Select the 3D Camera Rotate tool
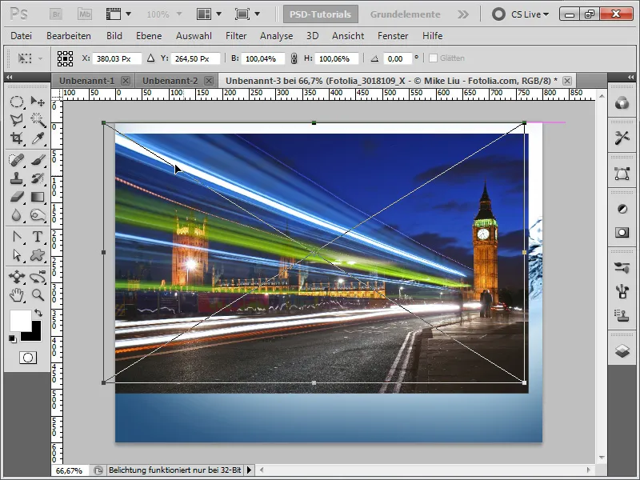This screenshot has height=480, width=640. pos(38,277)
